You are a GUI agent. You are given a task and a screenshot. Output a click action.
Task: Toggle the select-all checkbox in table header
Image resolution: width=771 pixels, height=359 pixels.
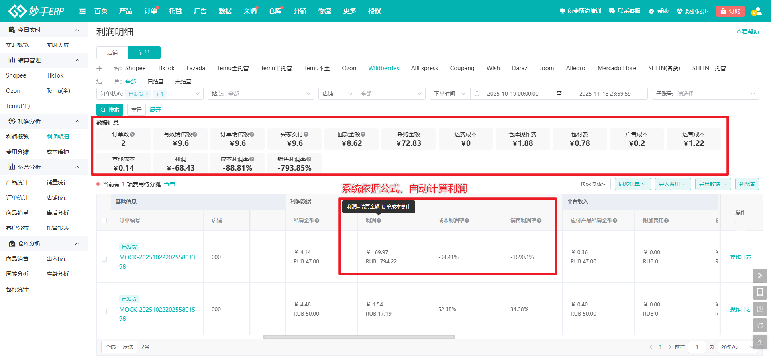click(x=104, y=221)
